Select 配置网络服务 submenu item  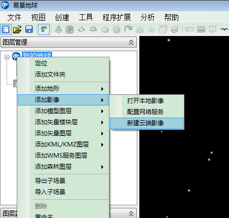[146, 112]
